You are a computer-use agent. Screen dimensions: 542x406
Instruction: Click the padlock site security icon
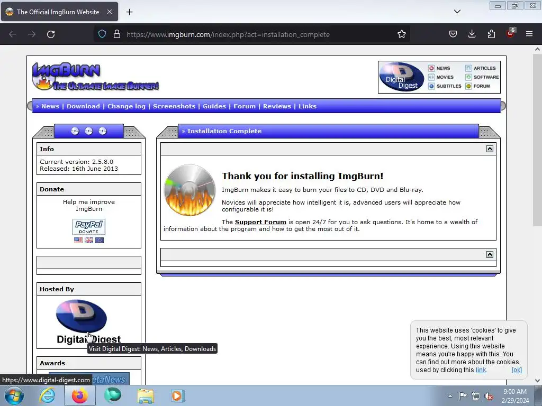[x=117, y=34]
